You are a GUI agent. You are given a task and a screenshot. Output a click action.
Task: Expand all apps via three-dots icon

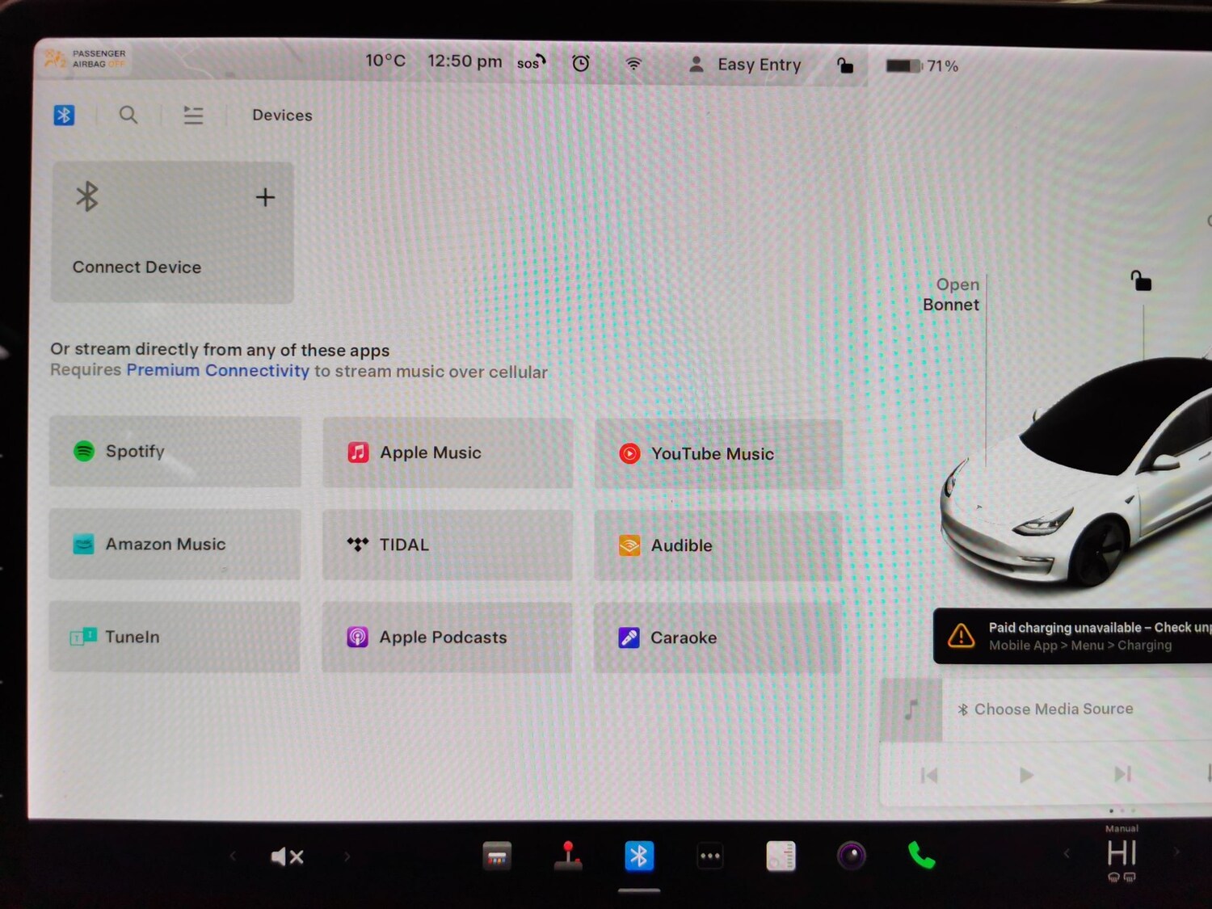[x=709, y=856]
